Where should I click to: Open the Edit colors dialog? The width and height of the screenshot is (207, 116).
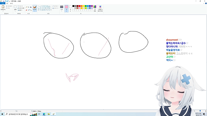[95, 8]
